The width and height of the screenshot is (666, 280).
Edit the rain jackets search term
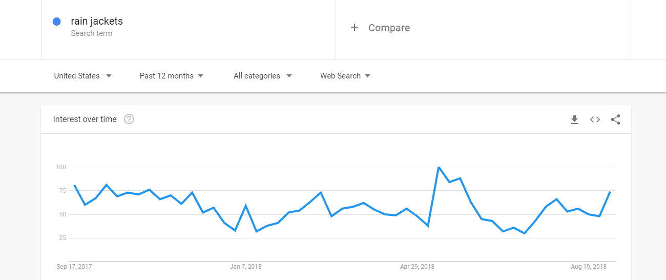coord(97,22)
